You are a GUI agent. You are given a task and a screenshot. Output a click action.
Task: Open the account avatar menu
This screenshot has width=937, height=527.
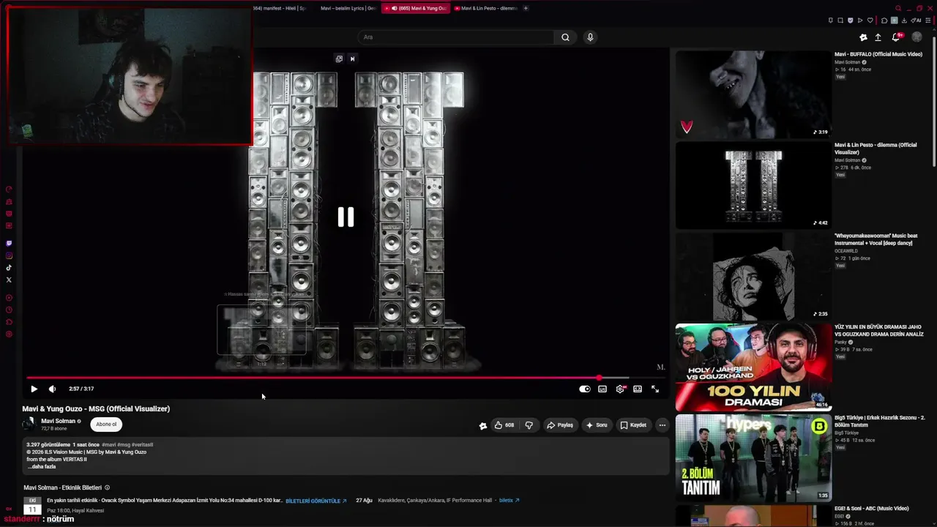(917, 37)
